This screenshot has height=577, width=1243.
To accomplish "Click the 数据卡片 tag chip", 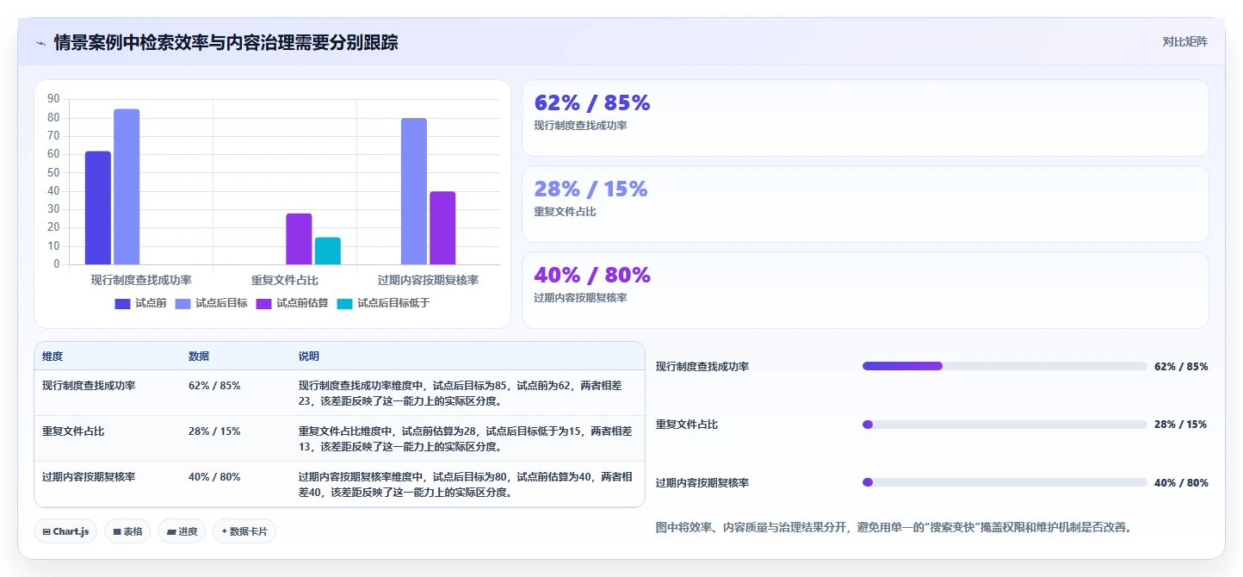I will [x=244, y=531].
